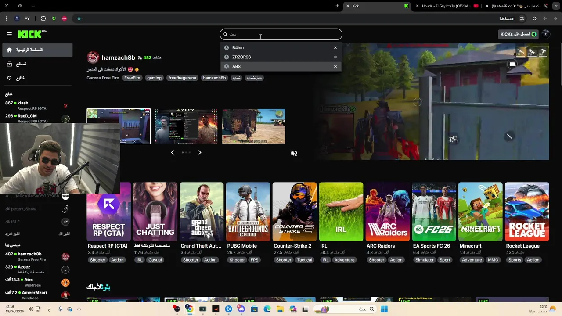Open Grand Theft Auto V category card
562x316 pixels.
coord(202,212)
